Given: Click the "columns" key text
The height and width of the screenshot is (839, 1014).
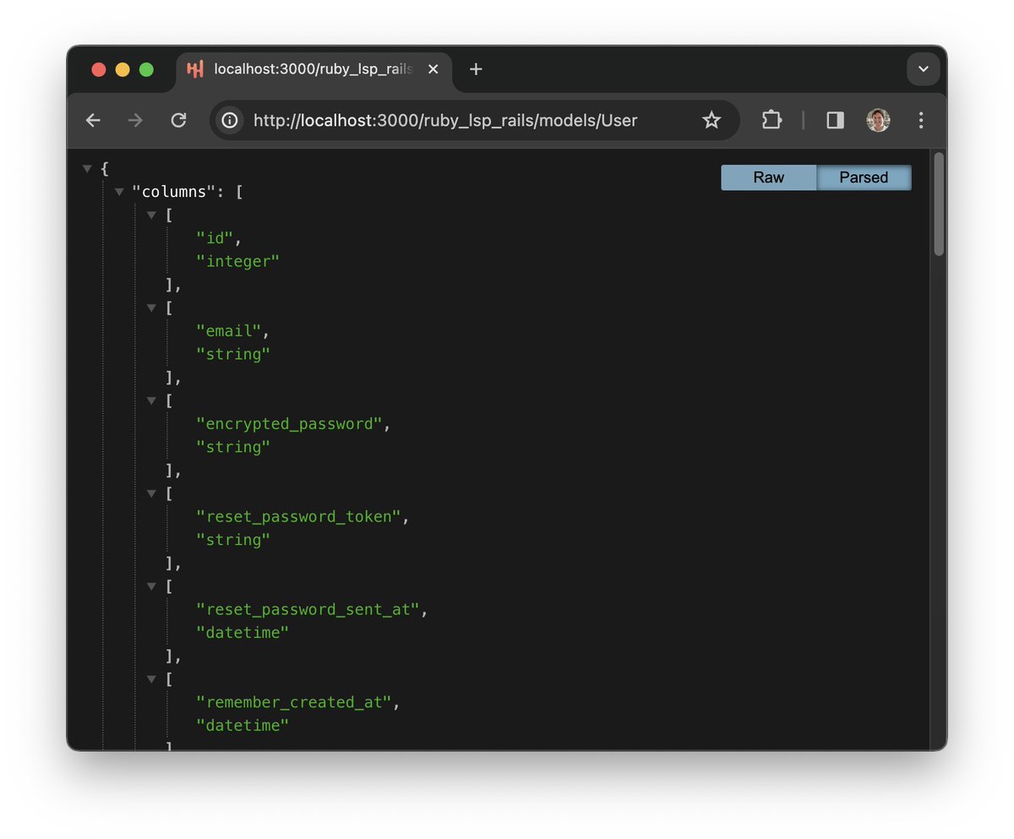Looking at the screenshot, I should (174, 192).
